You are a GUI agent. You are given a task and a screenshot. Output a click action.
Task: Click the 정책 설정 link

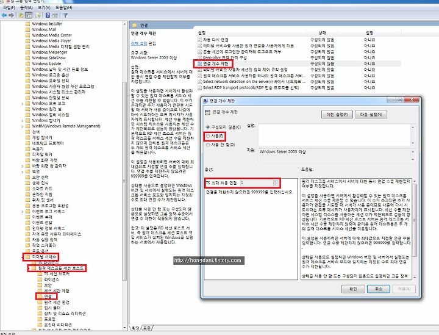click(x=139, y=43)
